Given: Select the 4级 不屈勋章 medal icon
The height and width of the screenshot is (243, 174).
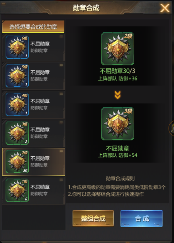Looking at the screenshot, I should click(x=17, y=105).
